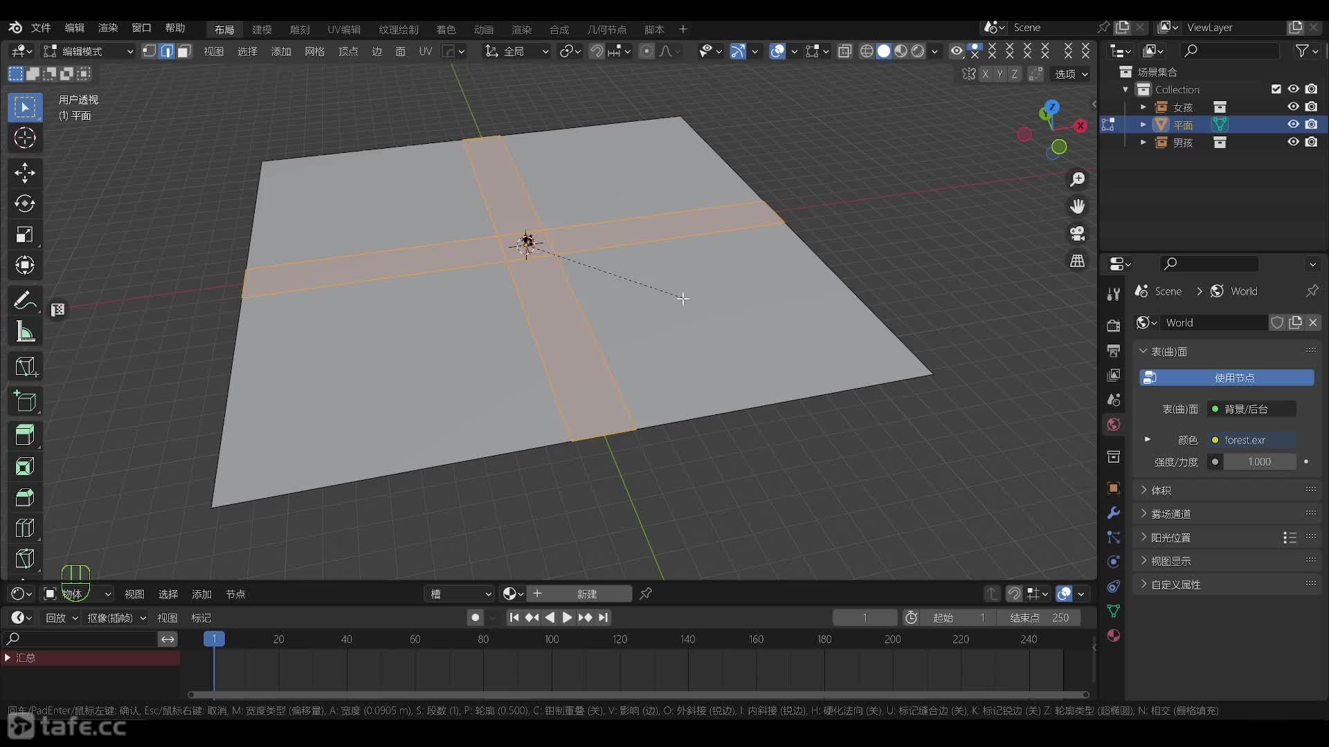
Task: Enable edge select mode
Action: pos(167,51)
